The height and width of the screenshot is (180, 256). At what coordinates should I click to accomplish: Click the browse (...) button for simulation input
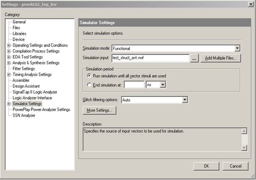(x=194, y=58)
